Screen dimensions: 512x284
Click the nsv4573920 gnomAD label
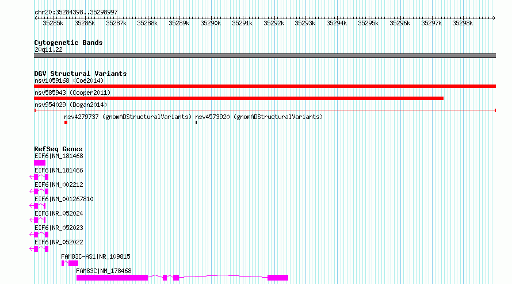(x=259, y=117)
